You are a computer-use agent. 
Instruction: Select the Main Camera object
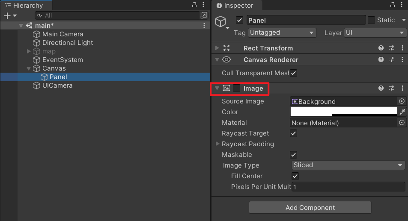point(63,34)
